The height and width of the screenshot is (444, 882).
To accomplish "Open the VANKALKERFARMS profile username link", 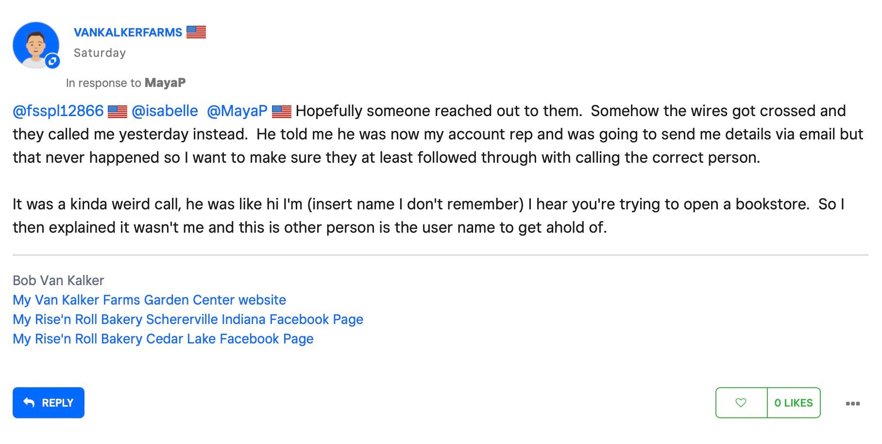I will tap(128, 33).
